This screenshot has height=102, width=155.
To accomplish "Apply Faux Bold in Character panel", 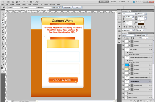I will (x=124, y=27).
